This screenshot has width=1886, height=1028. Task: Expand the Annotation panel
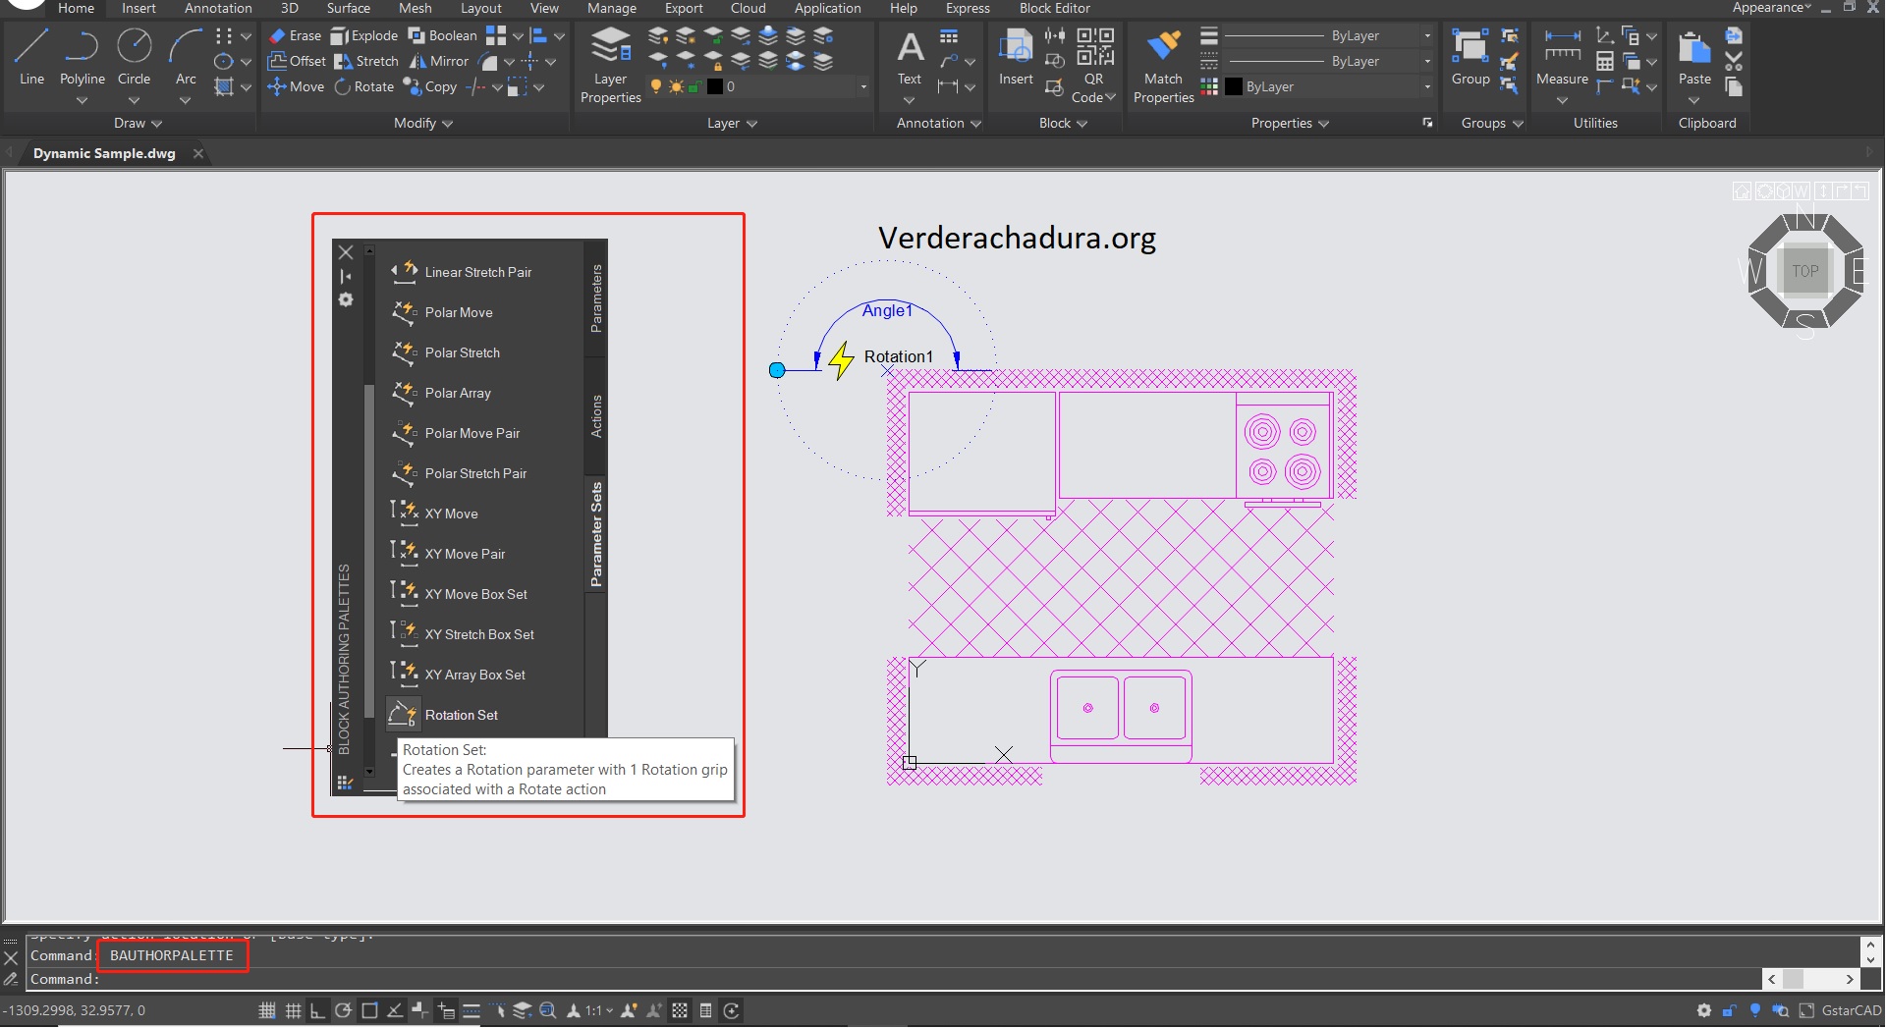939,123
